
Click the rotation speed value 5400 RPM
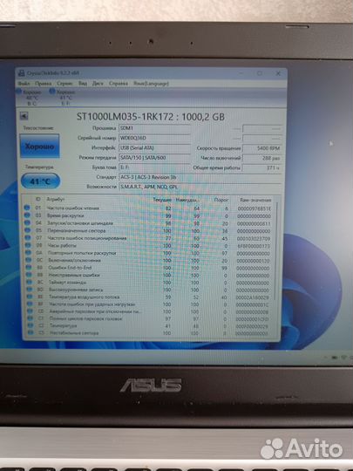[262, 148]
